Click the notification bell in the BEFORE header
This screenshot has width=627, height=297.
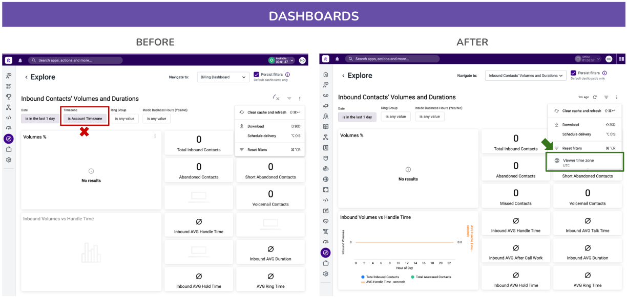point(20,60)
